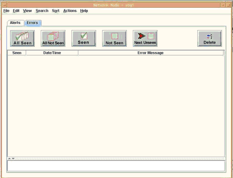Jump to Next Unseen error
233x178 pixels.
pos(145,38)
